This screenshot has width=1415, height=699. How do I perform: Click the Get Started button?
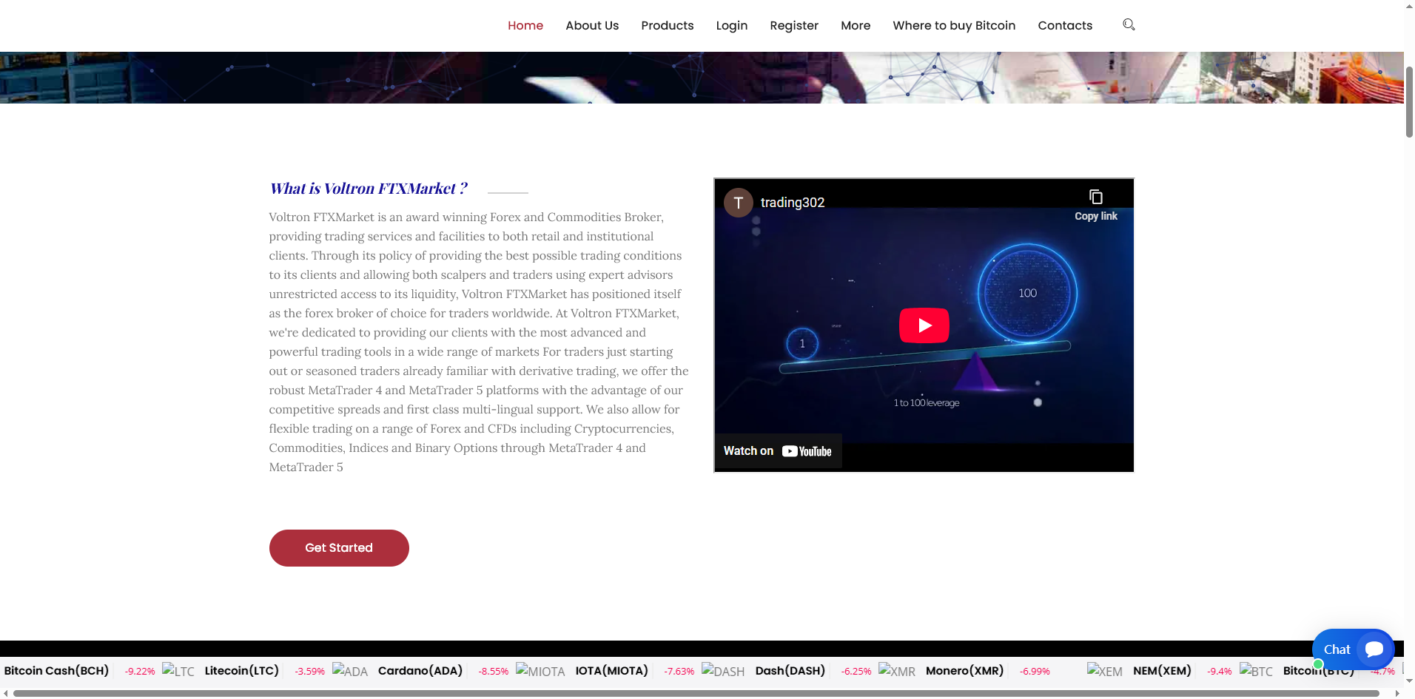[339, 548]
